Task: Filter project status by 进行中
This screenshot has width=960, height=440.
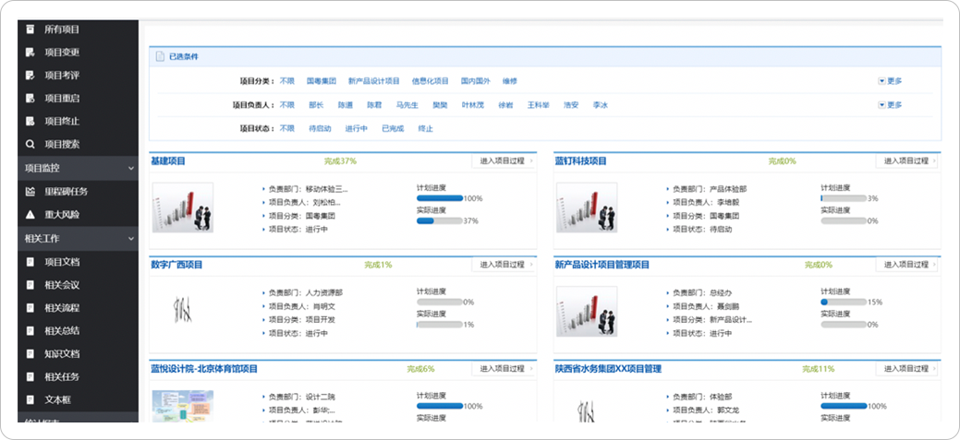Action: 357,129
